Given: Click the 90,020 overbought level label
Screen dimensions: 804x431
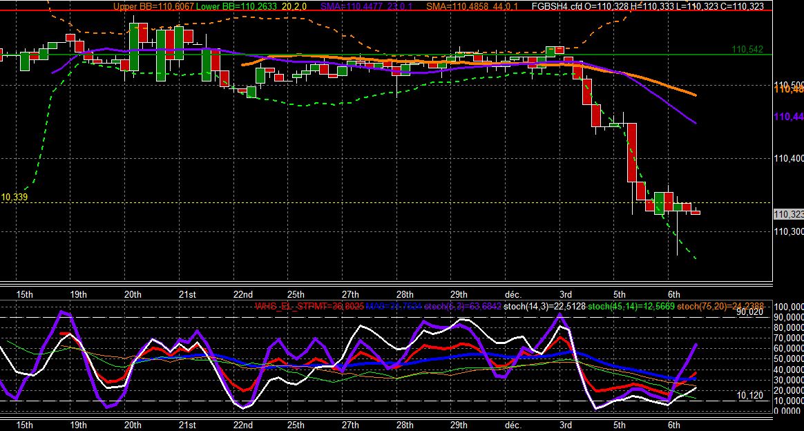Looking at the screenshot, I should pos(749,312).
